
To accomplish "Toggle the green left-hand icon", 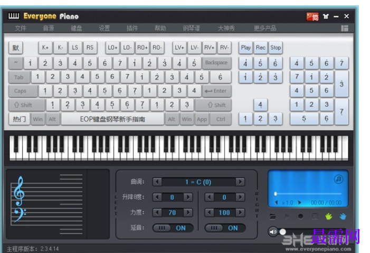I will click(329, 217).
